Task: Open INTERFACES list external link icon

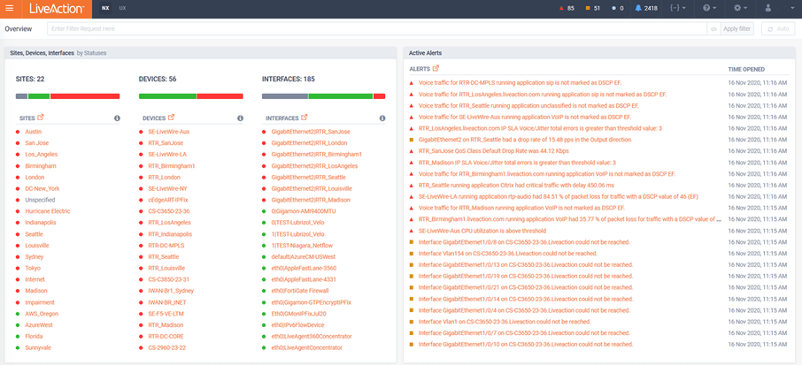Action: pyautogui.click(x=305, y=118)
